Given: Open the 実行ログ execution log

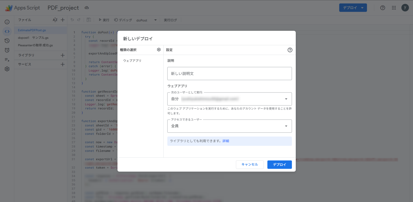Looking at the screenshot, I should [170, 20].
